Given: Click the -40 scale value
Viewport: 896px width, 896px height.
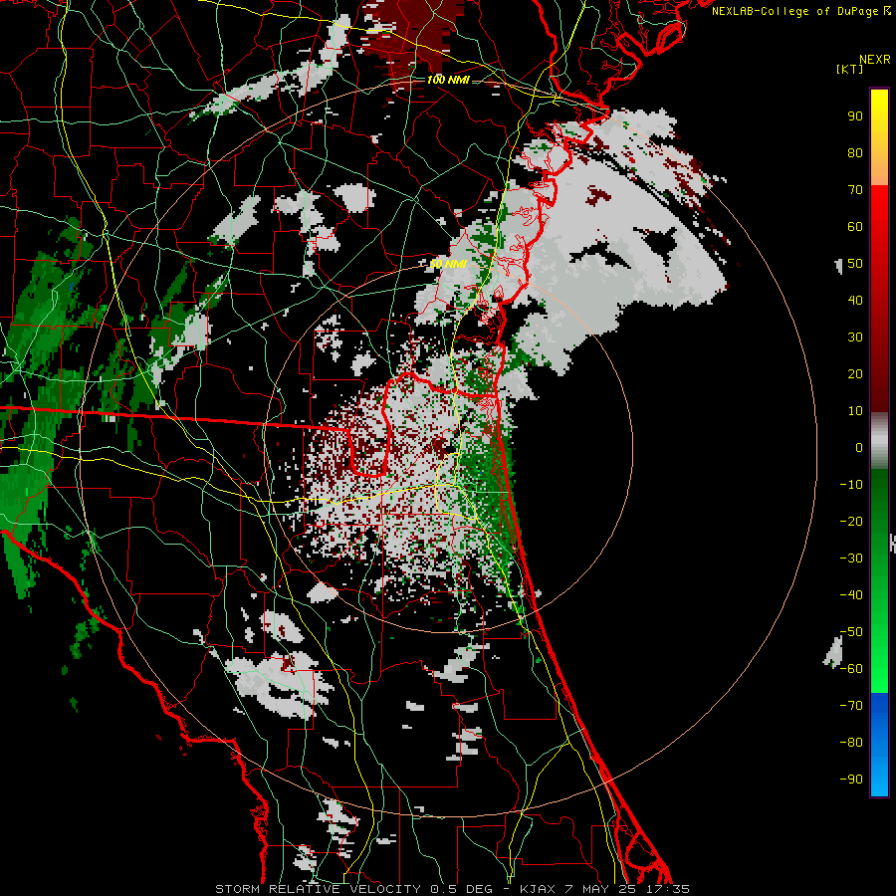Looking at the screenshot, I should click(x=851, y=595).
